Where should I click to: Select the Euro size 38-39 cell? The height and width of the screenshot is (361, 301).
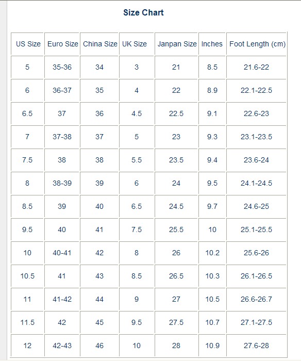click(x=62, y=183)
